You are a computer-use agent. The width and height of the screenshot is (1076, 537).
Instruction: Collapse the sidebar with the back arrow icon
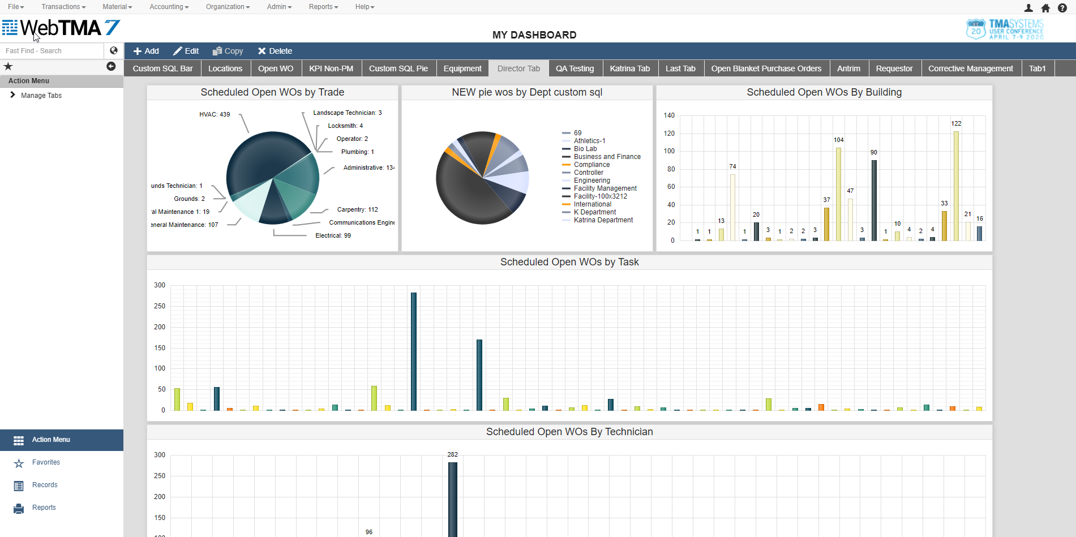(111, 66)
